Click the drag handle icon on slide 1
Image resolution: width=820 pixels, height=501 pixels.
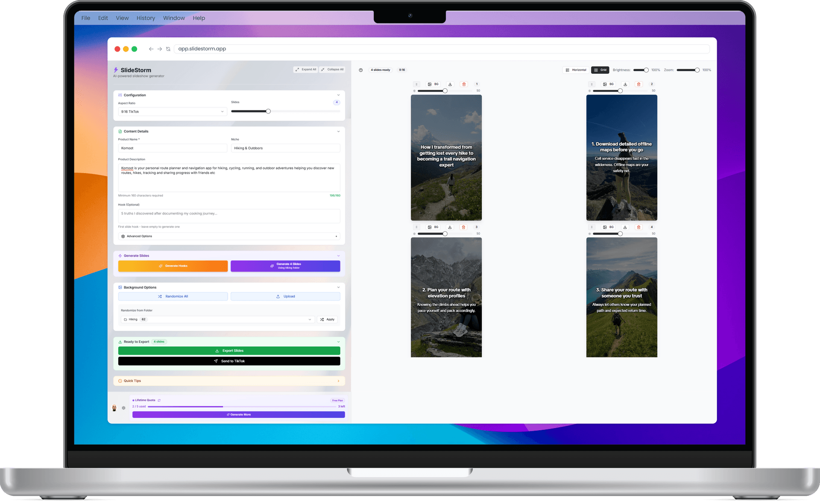pyautogui.click(x=416, y=84)
